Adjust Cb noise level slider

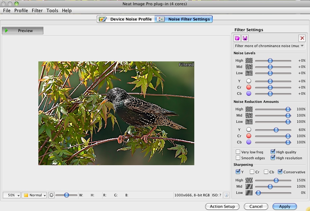coord(270,94)
